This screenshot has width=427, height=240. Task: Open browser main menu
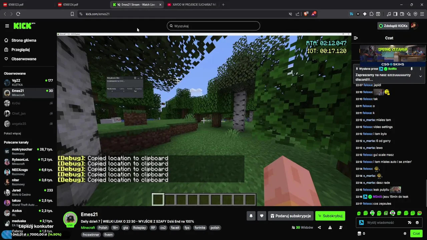pos(422,14)
